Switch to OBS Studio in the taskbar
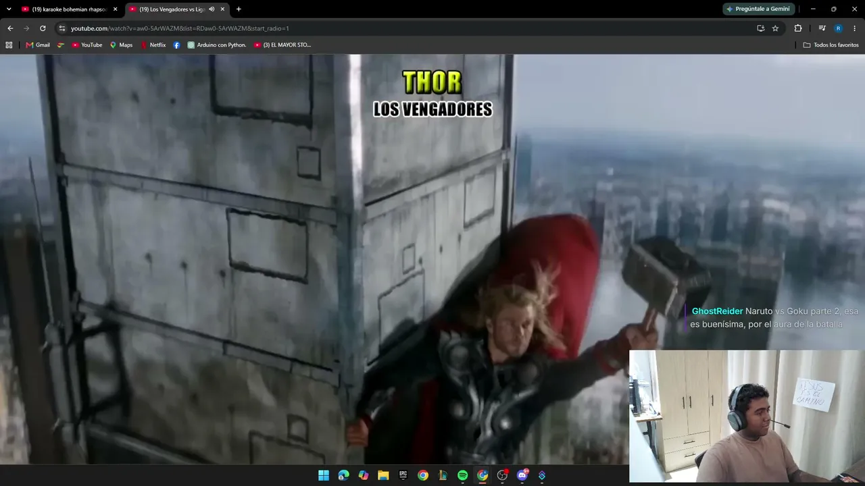Image resolution: width=865 pixels, height=486 pixels. point(502,475)
